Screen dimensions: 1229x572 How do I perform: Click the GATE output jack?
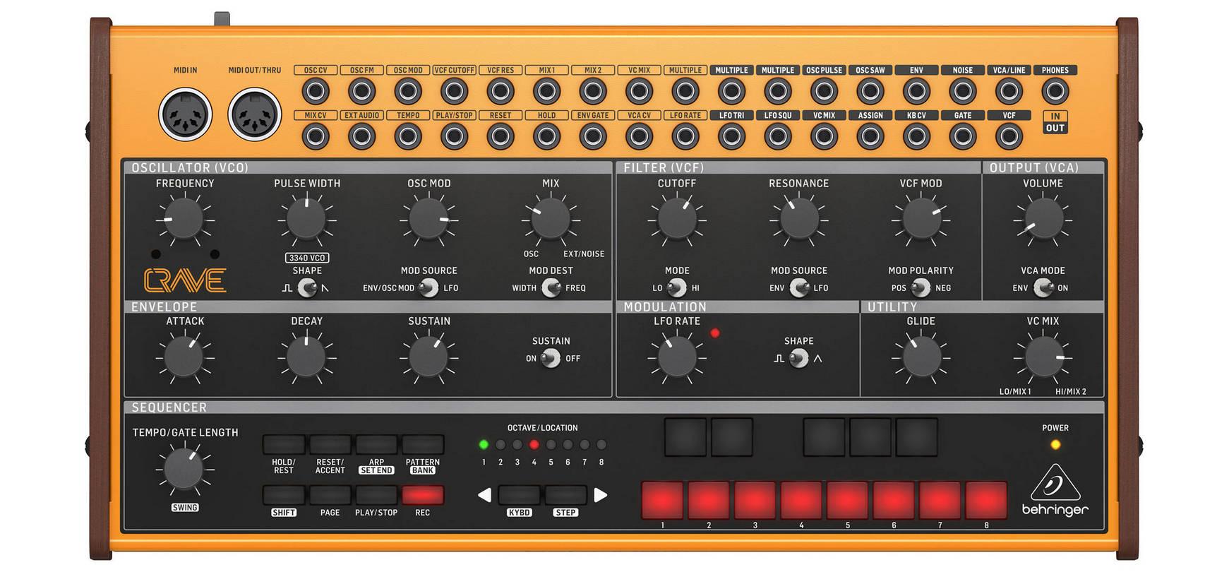pyautogui.click(x=963, y=136)
